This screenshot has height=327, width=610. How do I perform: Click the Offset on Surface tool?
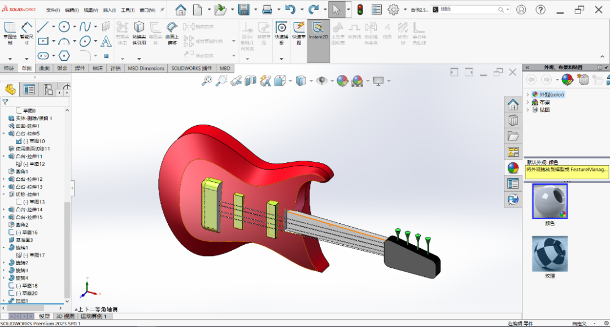pos(172,33)
